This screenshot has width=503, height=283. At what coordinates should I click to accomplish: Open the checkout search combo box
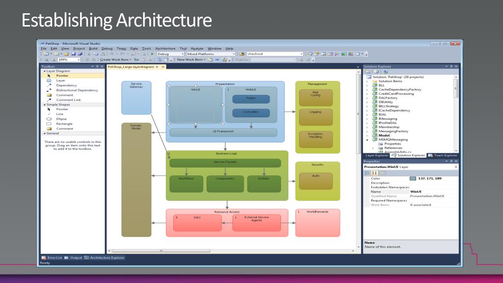tap(302, 54)
